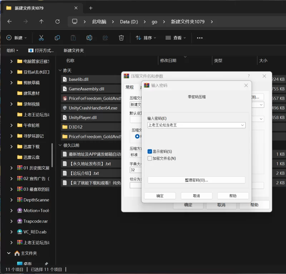
Task: Click the This PC monitor icon in address bar
Action: click(x=75, y=21)
